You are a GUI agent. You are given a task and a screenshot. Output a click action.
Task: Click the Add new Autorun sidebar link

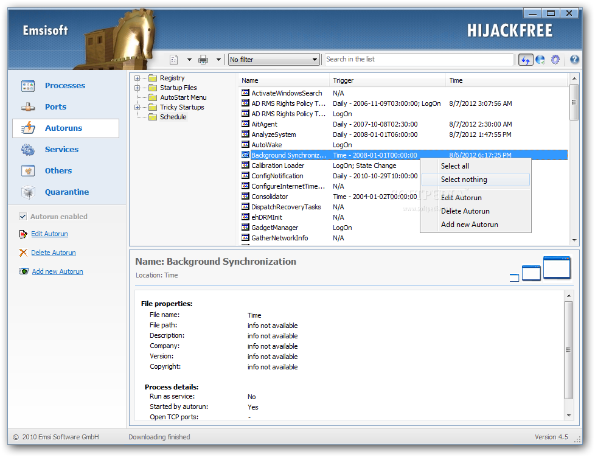click(x=58, y=272)
